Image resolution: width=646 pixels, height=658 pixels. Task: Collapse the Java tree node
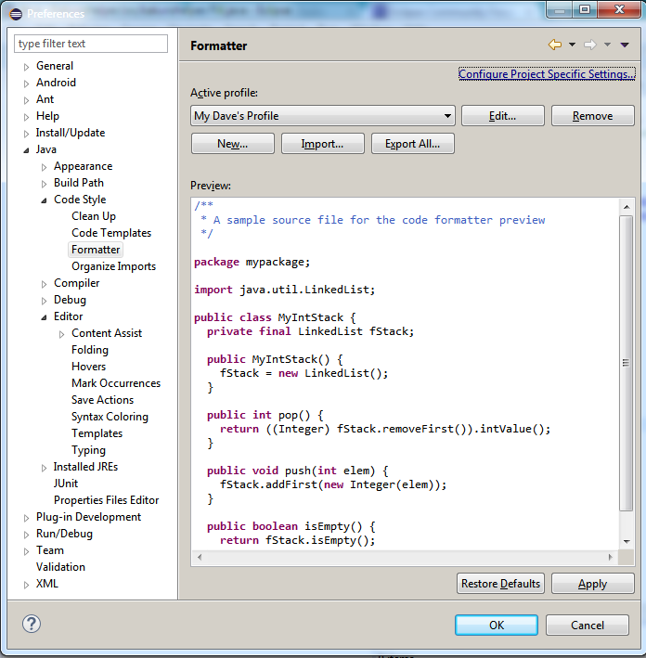pyautogui.click(x=26, y=150)
